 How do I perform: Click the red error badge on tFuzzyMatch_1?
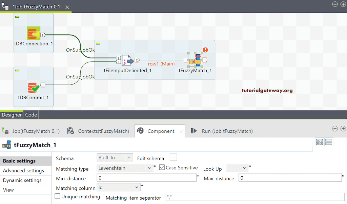(x=205, y=49)
